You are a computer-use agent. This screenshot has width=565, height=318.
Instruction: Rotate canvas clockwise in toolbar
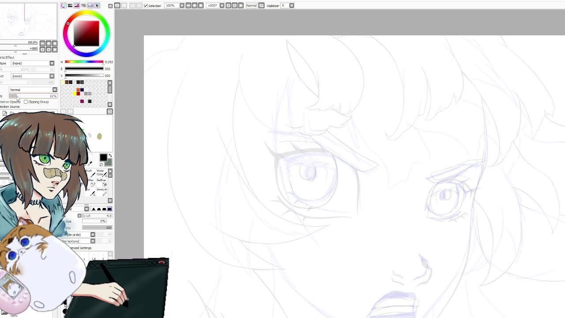click(234, 5)
